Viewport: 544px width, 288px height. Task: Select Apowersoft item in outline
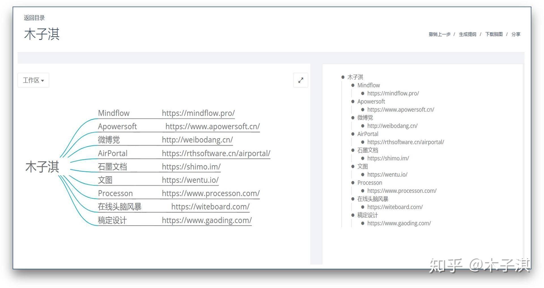(x=371, y=102)
